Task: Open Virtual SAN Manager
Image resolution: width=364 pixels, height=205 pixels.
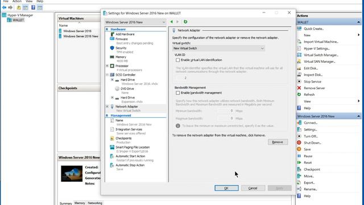Action: pyautogui.click(x=320, y=61)
